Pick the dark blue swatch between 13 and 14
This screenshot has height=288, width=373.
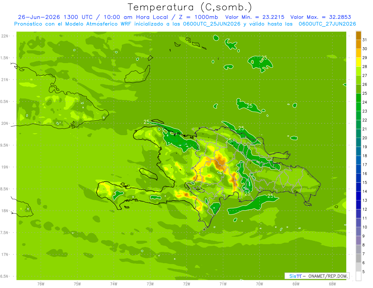(x=358, y=196)
